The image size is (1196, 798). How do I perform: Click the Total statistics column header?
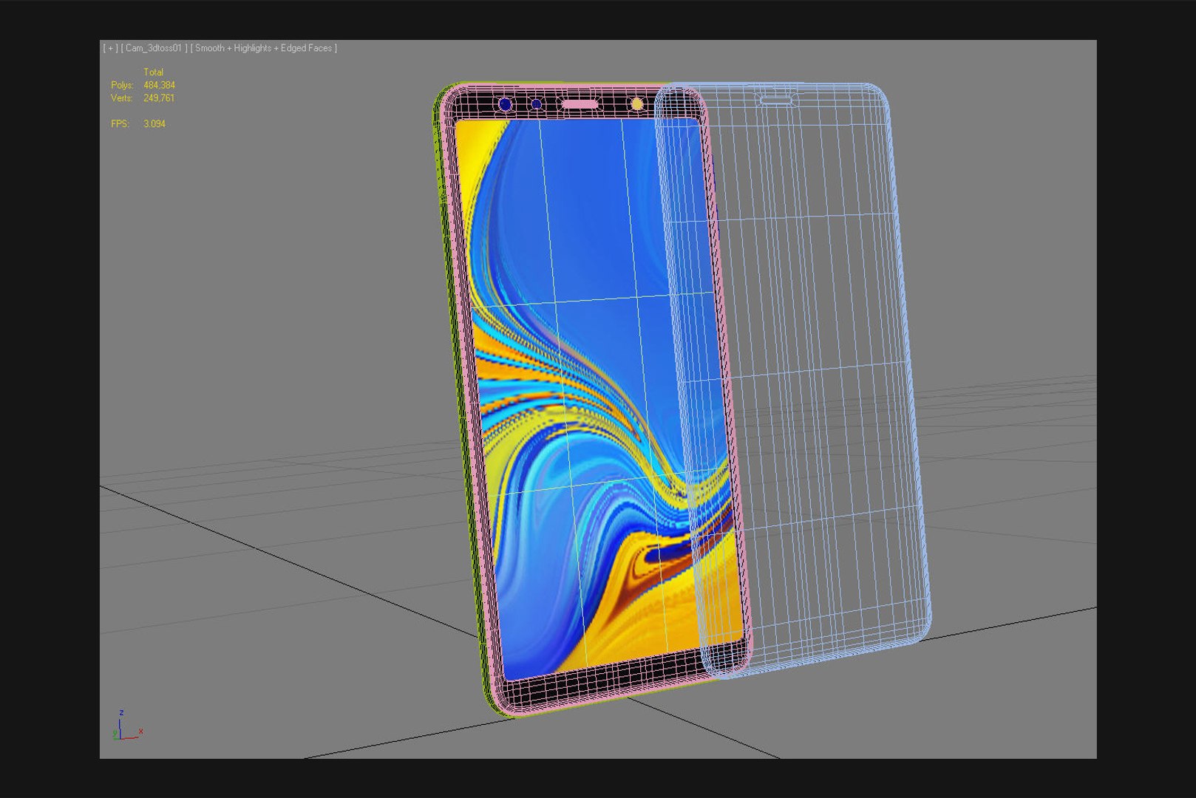coord(153,72)
